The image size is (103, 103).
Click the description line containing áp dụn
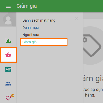[93, 90]
